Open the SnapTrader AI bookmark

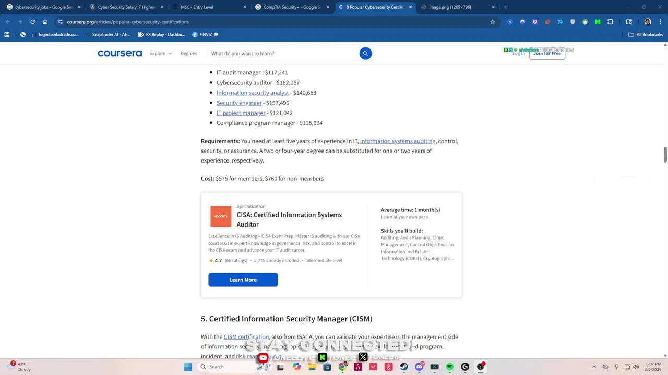pos(107,34)
